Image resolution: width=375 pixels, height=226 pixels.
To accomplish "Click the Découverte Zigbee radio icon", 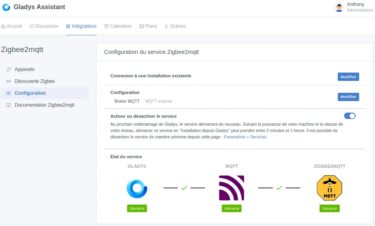I will coord(9,81).
